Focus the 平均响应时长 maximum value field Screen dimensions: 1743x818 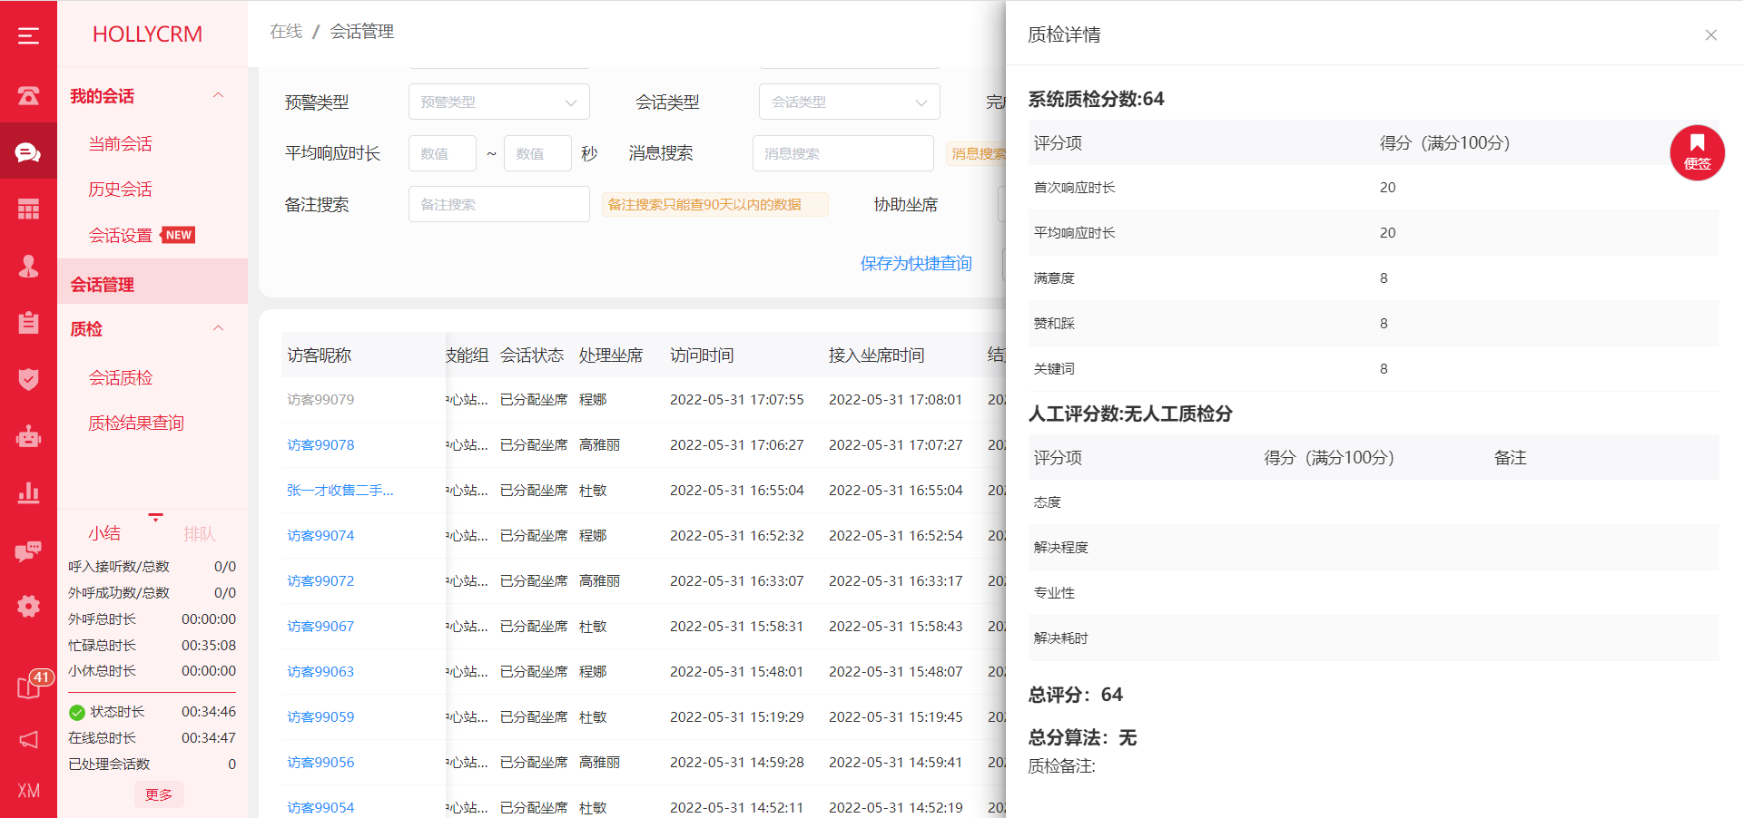tap(537, 153)
